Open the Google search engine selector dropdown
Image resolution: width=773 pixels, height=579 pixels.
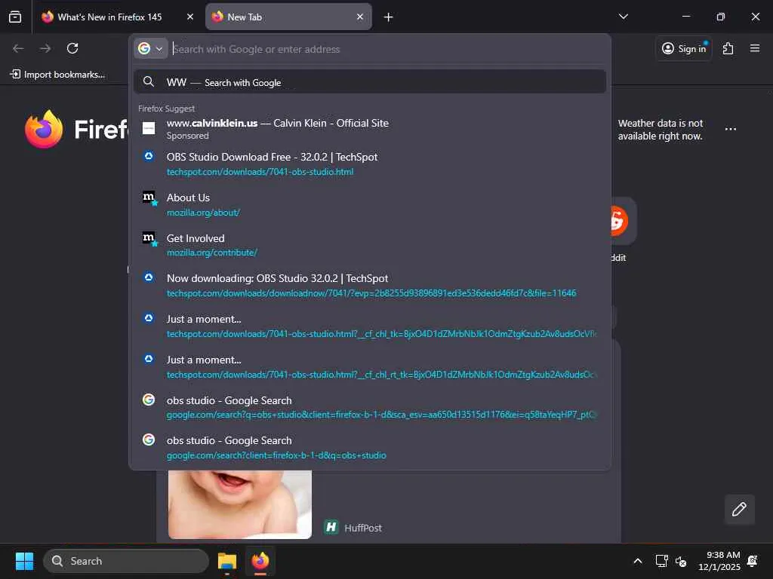[151, 49]
